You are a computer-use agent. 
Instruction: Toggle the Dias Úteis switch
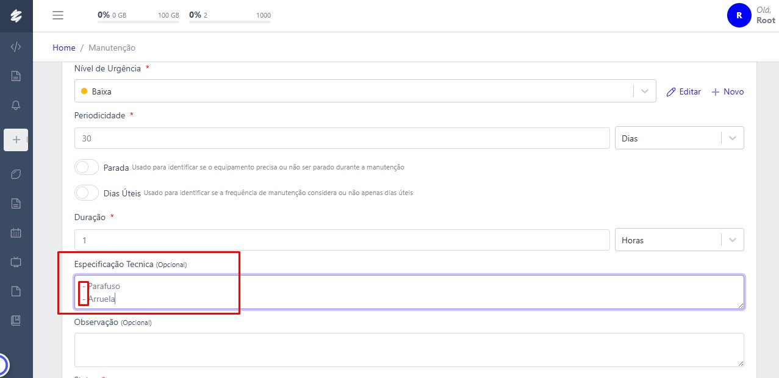(x=87, y=193)
